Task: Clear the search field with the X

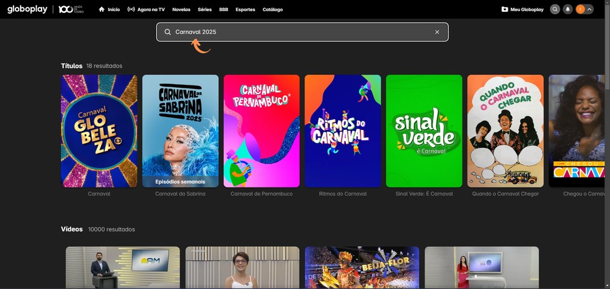Action: (437, 32)
